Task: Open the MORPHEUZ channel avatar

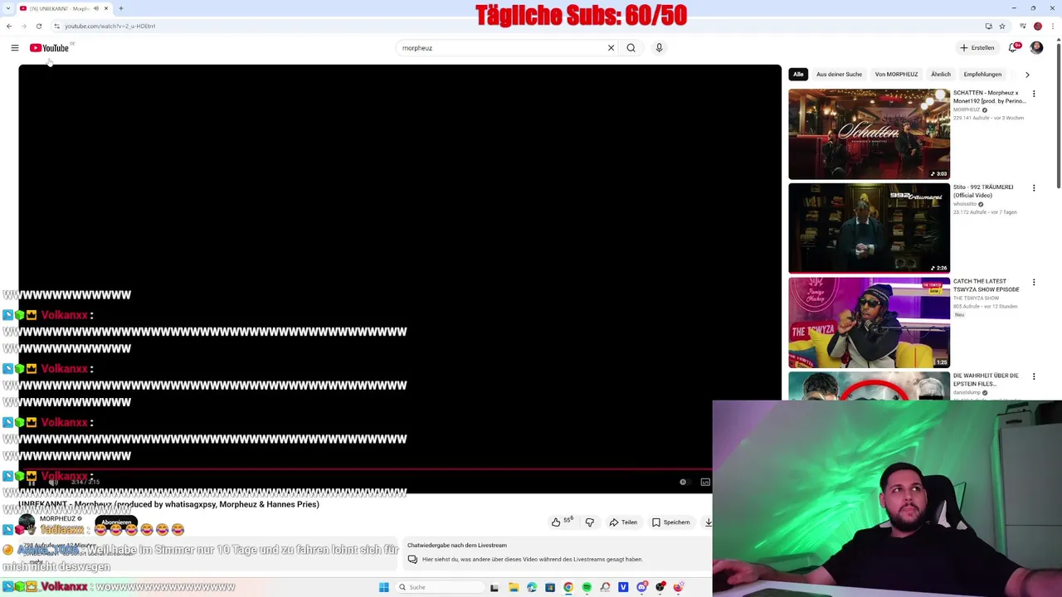Action: pos(27,523)
